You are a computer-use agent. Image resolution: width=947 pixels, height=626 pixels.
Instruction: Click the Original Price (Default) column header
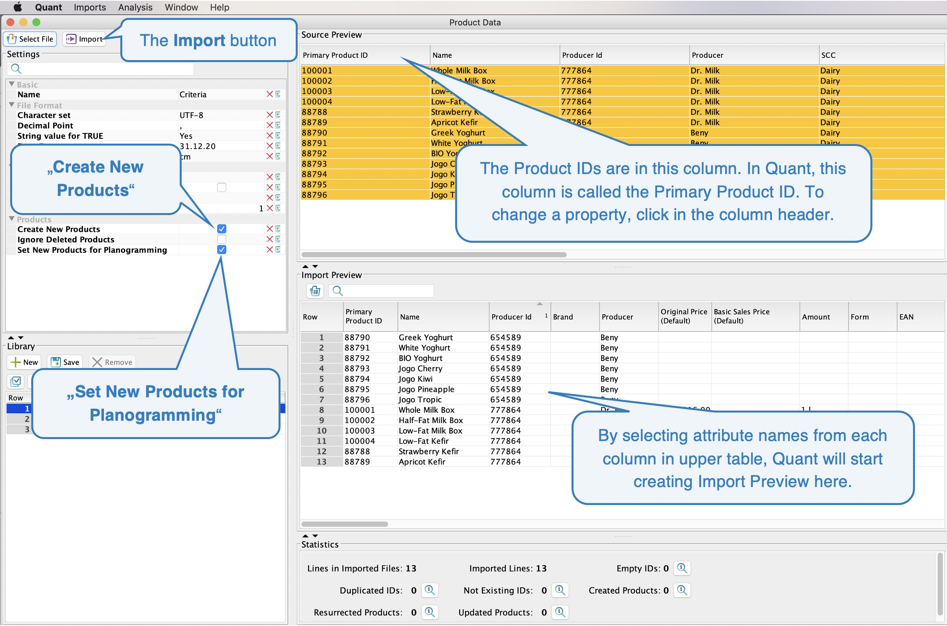coord(684,317)
